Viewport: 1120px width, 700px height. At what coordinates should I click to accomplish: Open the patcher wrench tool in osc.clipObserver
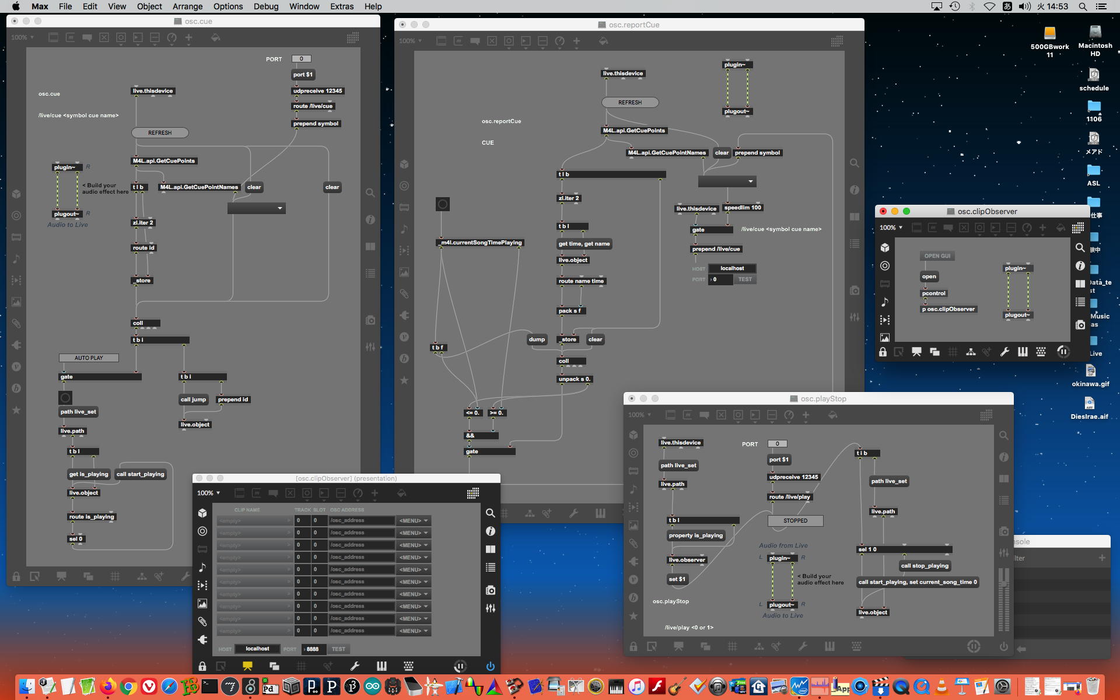click(x=1005, y=352)
